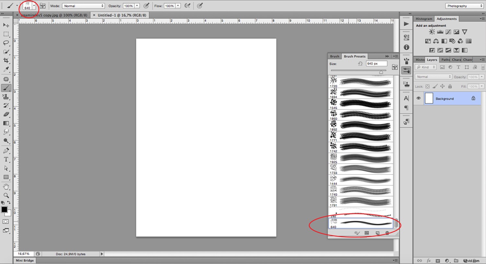This screenshot has width=486, height=264.
Task: Select the Clone Stamp tool
Action: coord(6,96)
